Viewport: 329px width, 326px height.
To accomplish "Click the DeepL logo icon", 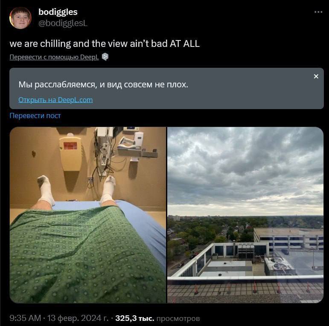I will coord(105,57).
